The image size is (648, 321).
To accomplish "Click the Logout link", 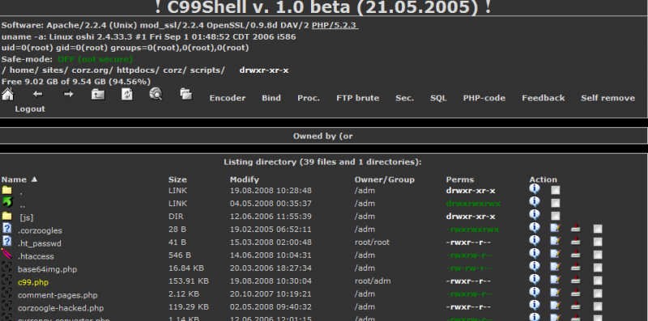I will pyautogui.click(x=30, y=109).
